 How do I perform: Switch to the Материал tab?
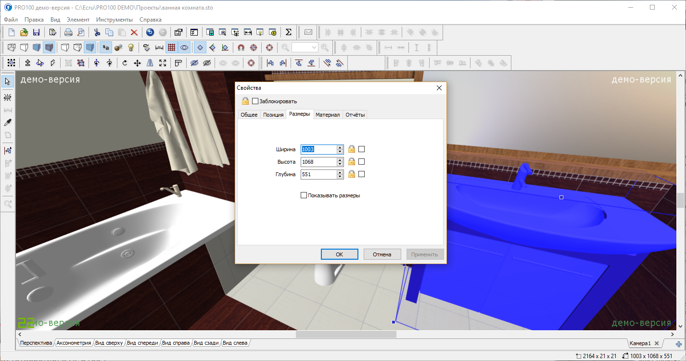(328, 115)
